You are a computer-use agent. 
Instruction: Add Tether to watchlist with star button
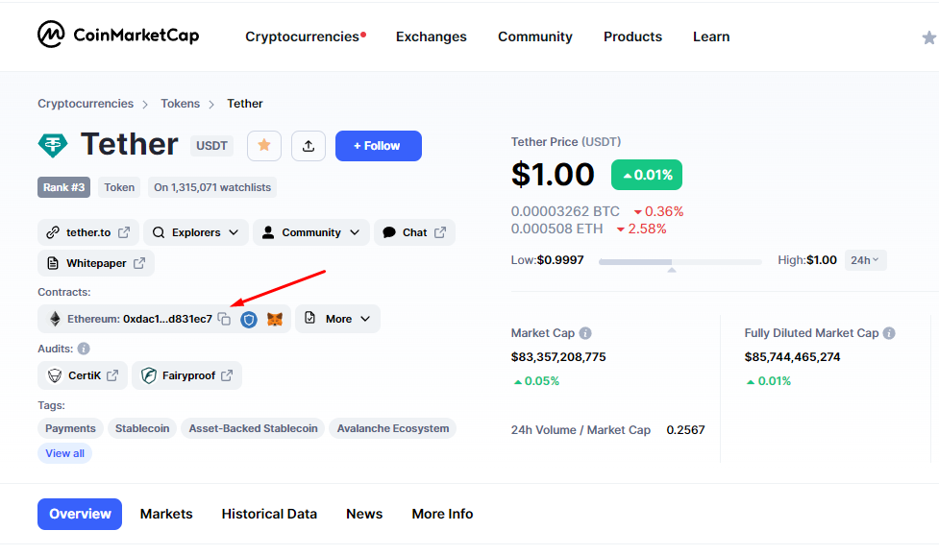point(264,145)
